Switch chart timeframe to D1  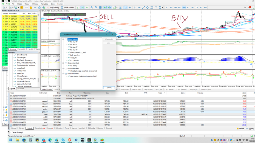[x=196, y=7]
